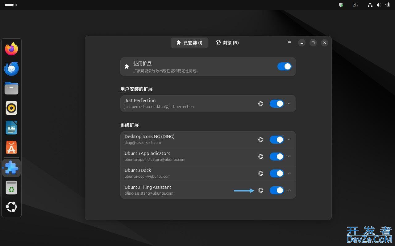Open settings gear for Ubuntu AppIndicators
Screen dimensions: 395x246
[x=261, y=157]
